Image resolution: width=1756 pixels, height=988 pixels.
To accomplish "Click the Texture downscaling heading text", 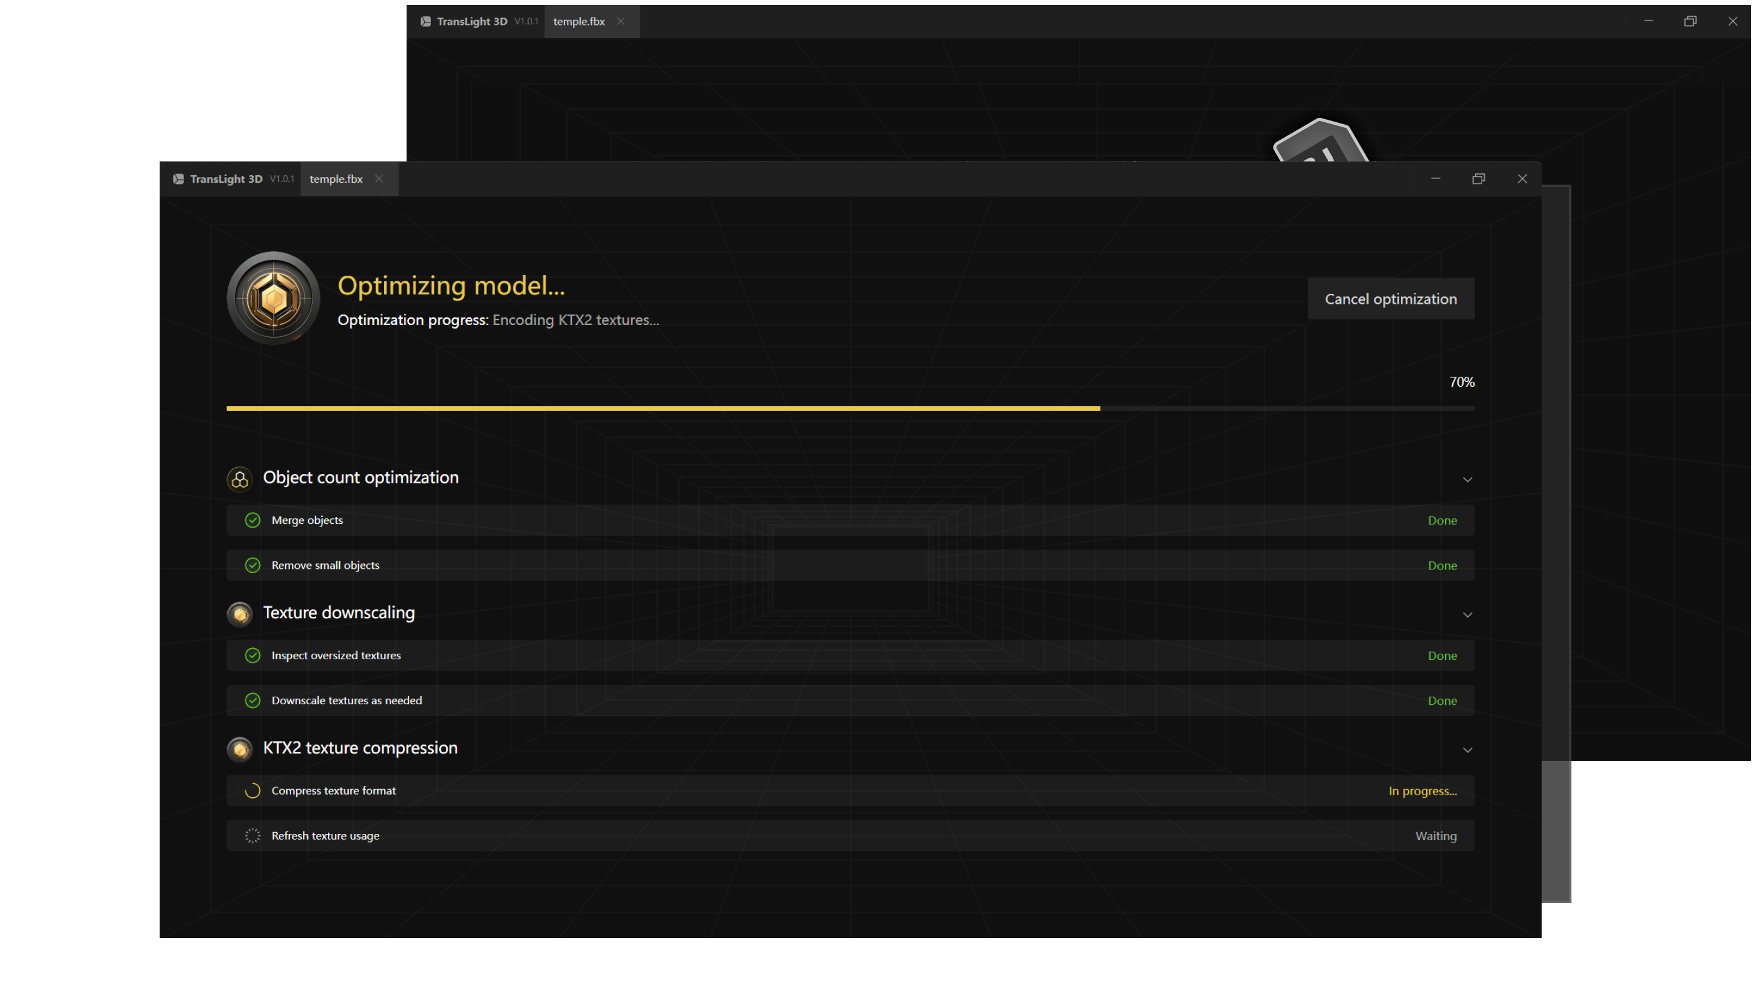I will tap(339, 613).
